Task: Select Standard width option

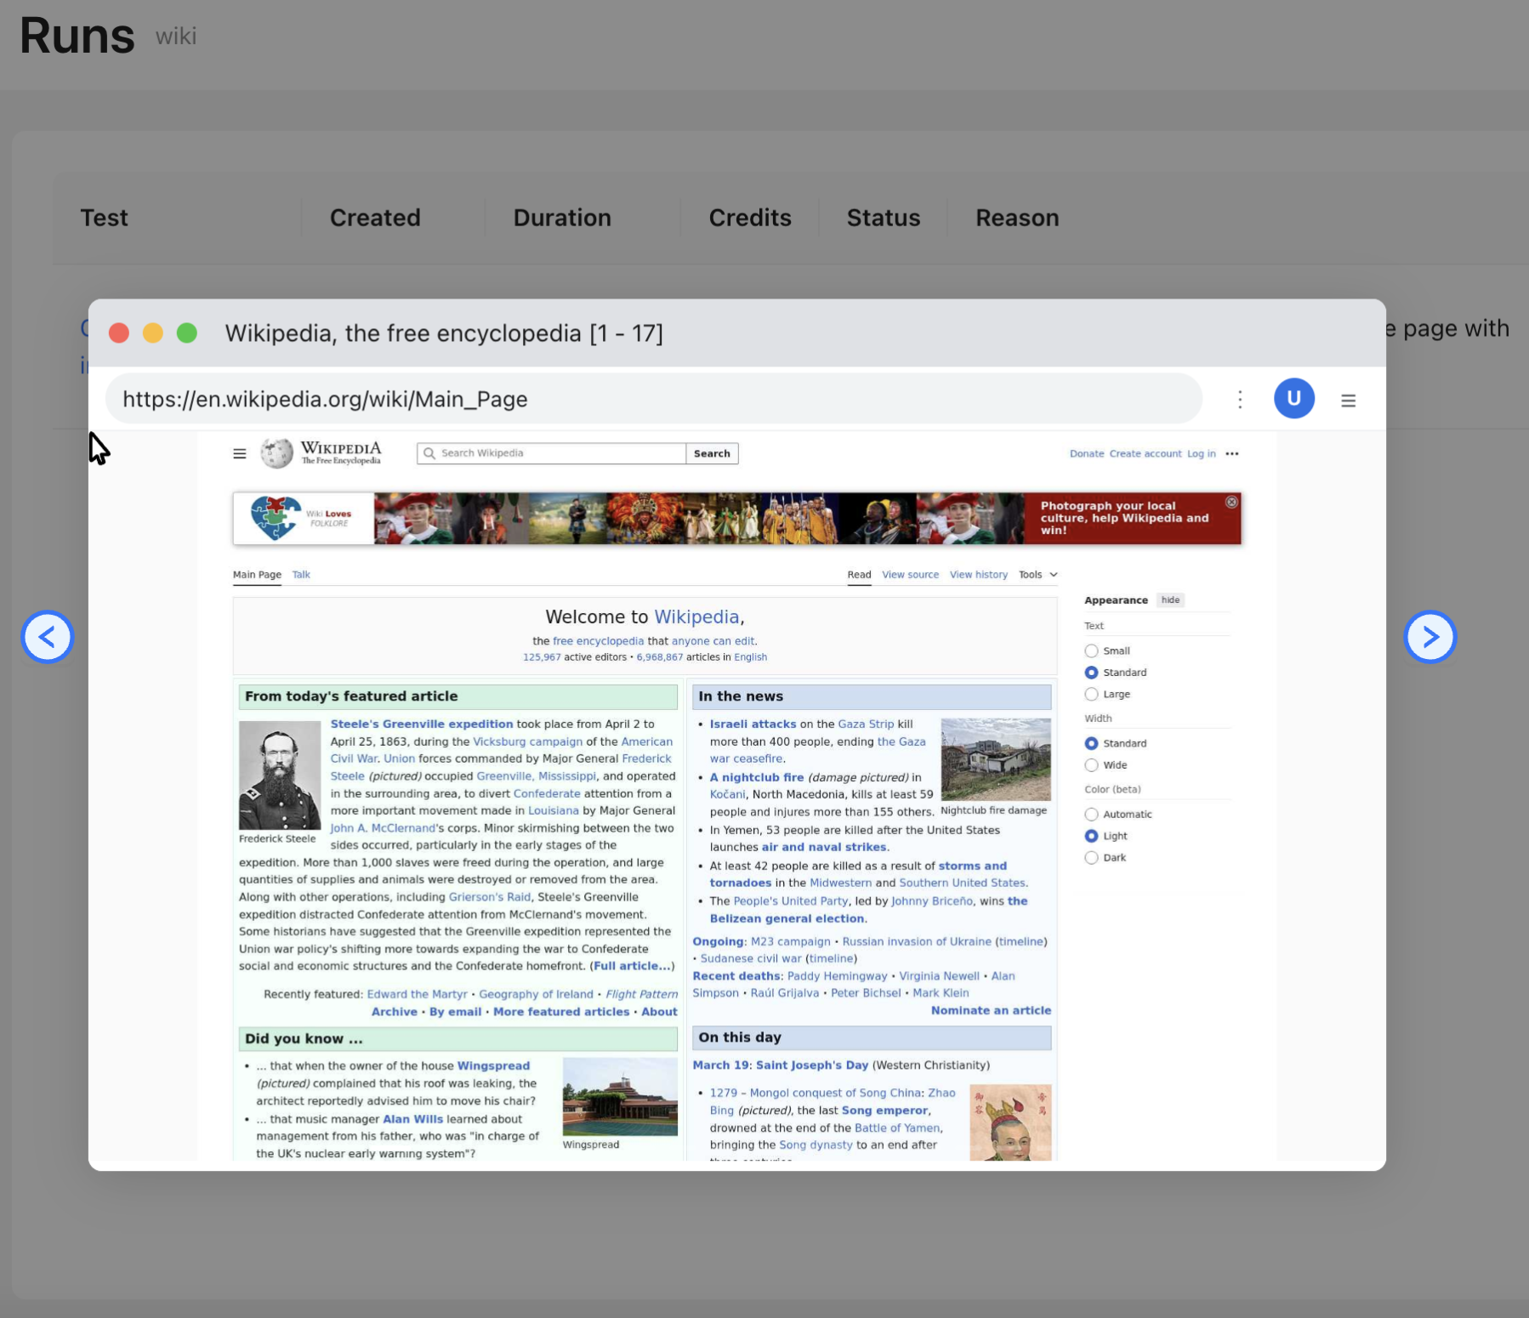Action: tap(1092, 744)
